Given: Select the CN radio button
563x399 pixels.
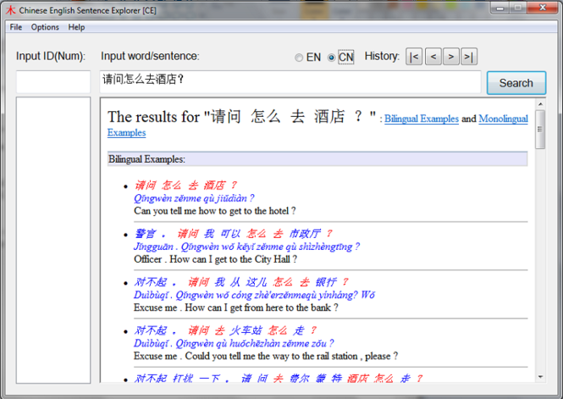Looking at the screenshot, I should tap(331, 58).
